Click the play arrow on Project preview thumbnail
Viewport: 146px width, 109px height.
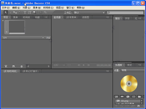[x=7, y=32]
